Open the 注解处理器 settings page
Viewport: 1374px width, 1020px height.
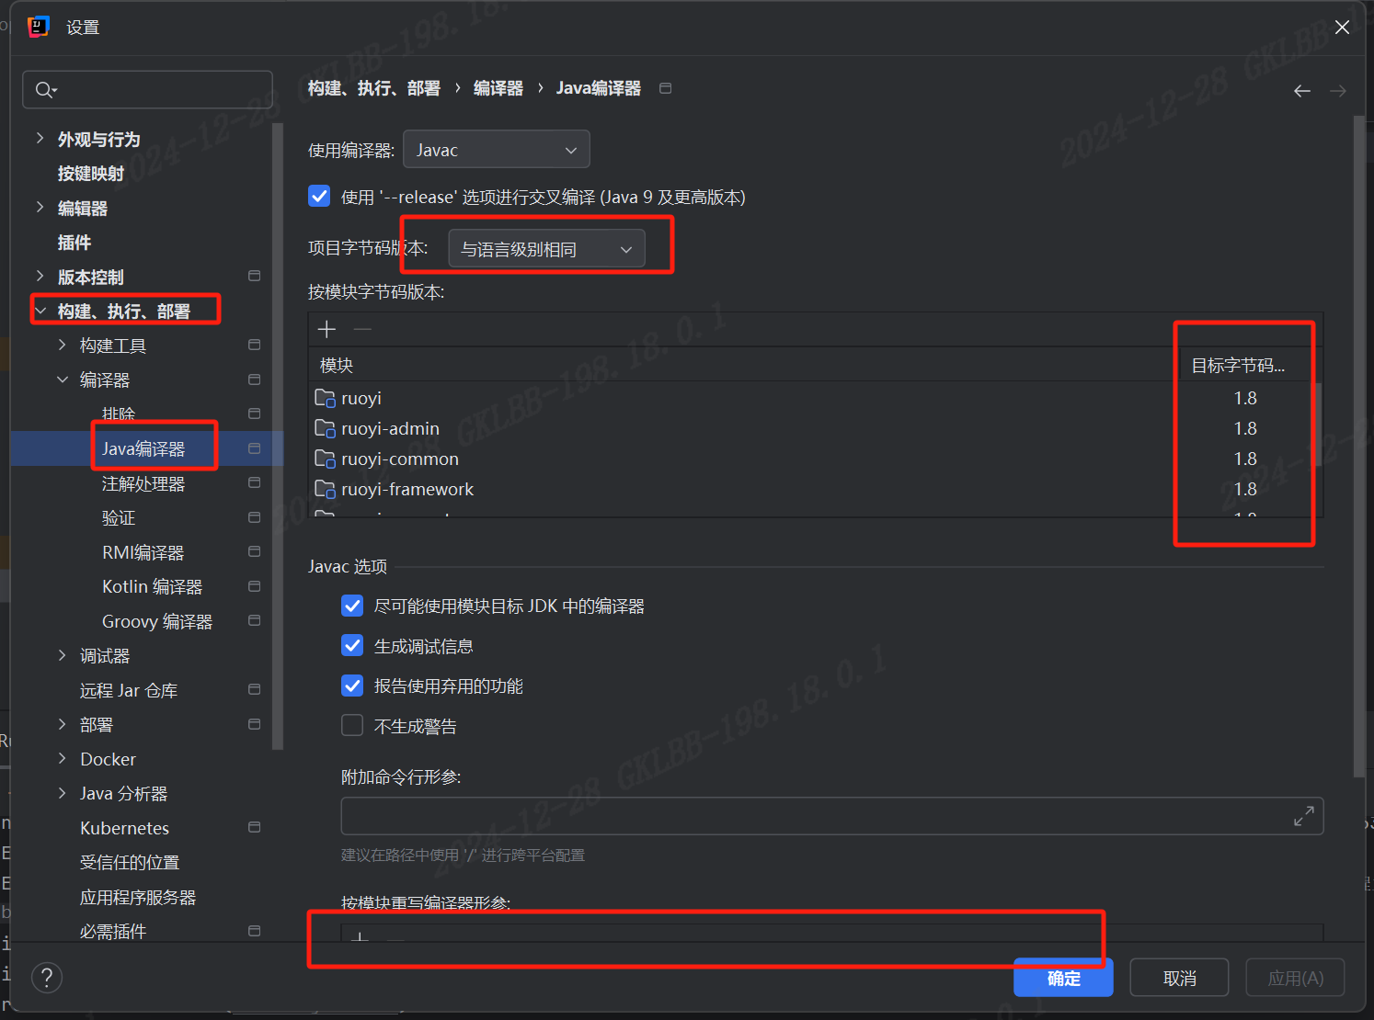coord(143,483)
